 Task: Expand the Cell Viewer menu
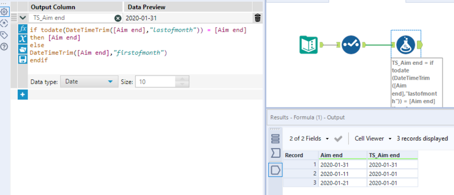point(373,139)
